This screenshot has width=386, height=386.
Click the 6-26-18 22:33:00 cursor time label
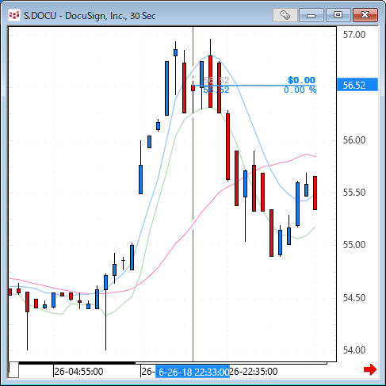pyautogui.click(x=193, y=372)
